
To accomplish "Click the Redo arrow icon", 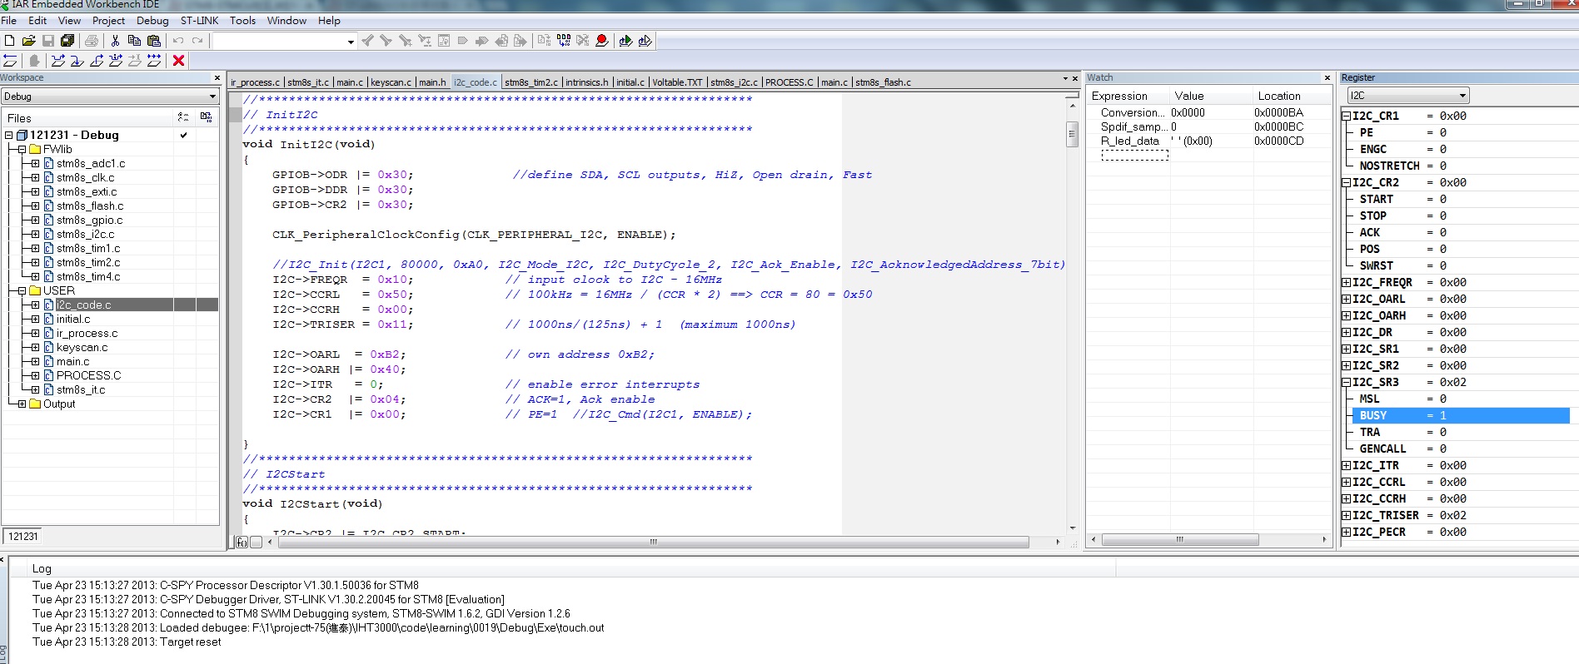I will coord(197,40).
